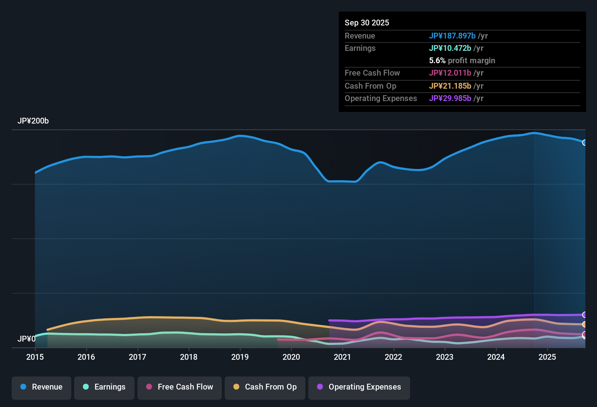
Task: Click the orange Cash From Op legend dot
Action: coord(236,387)
